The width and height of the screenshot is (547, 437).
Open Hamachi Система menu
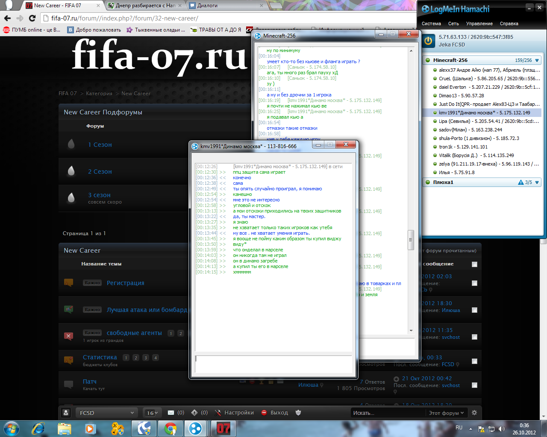click(x=431, y=24)
